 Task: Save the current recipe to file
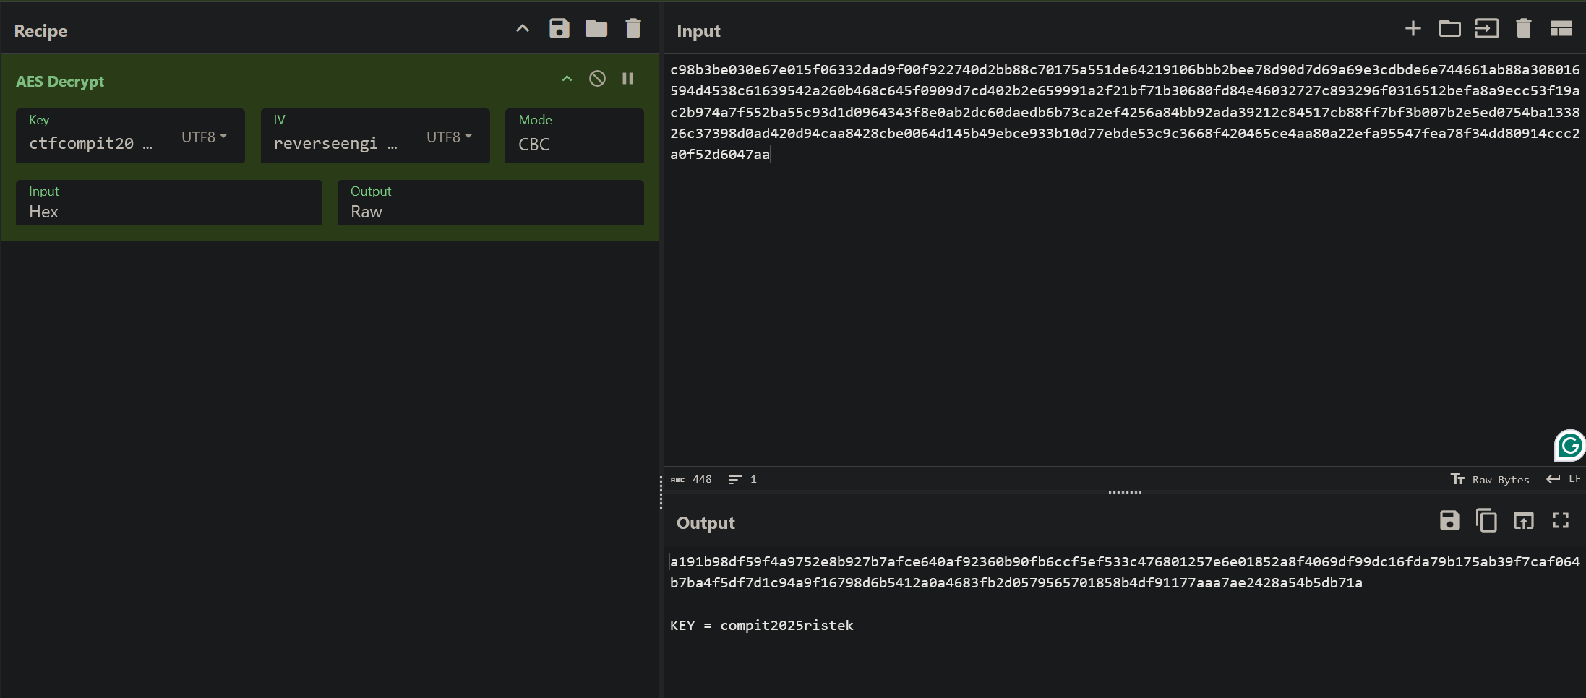pos(559,28)
